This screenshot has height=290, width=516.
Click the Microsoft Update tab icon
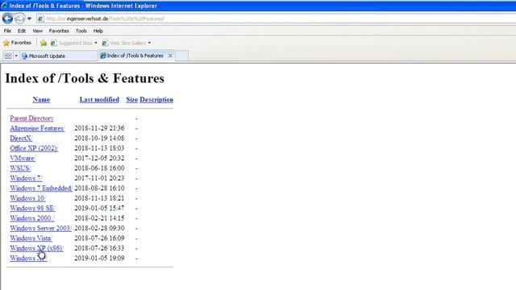pos(24,56)
